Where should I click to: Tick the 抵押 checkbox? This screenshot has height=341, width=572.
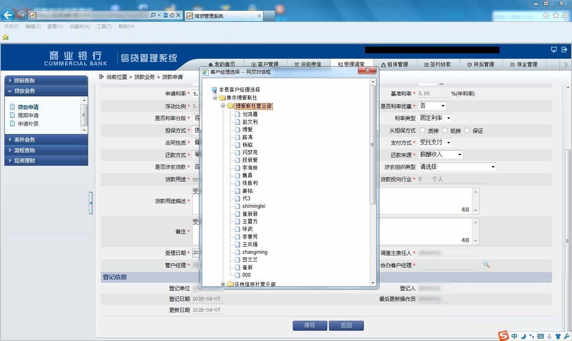pos(445,130)
